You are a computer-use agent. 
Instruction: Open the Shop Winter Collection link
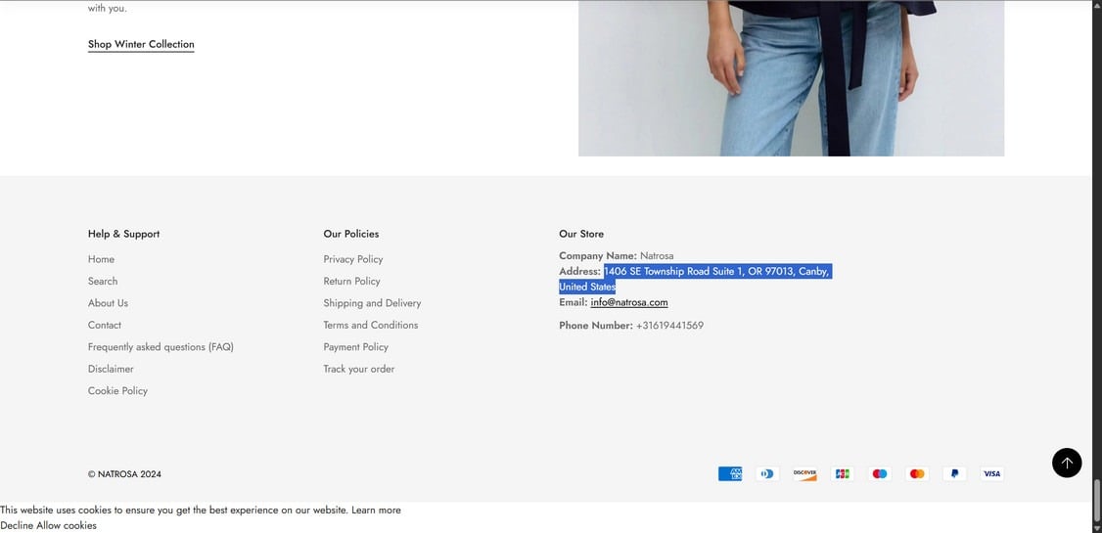pyautogui.click(x=141, y=44)
